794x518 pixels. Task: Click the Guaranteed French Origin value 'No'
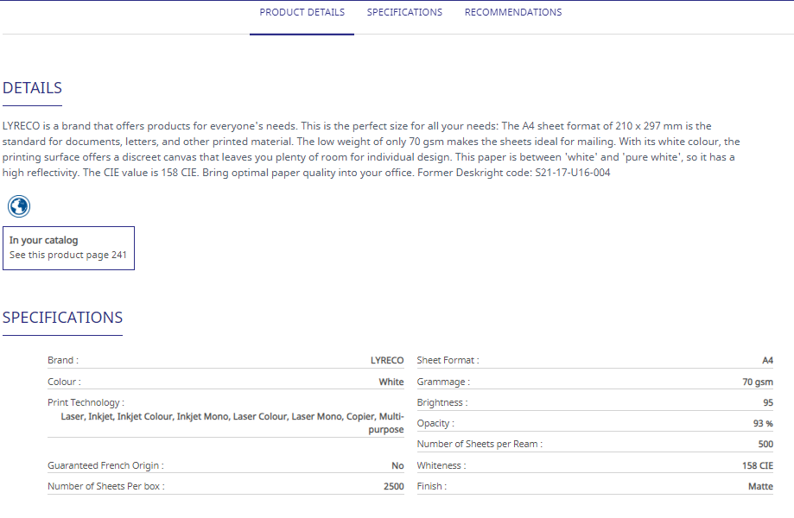pos(397,465)
